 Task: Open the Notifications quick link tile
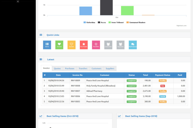pyautogui.click(x=133, y=45)
